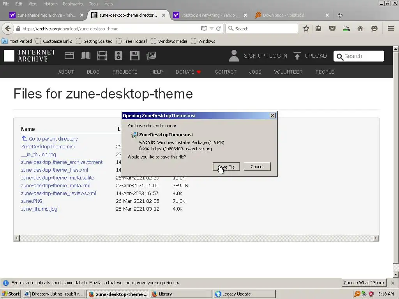399x299 pixels.
Task: Open the Images icon in the Archive header
Action: (151, 56)
